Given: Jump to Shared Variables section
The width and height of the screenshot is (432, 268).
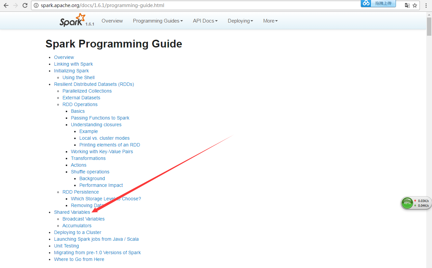Looking at the screenshot, I should coord(72,212).
